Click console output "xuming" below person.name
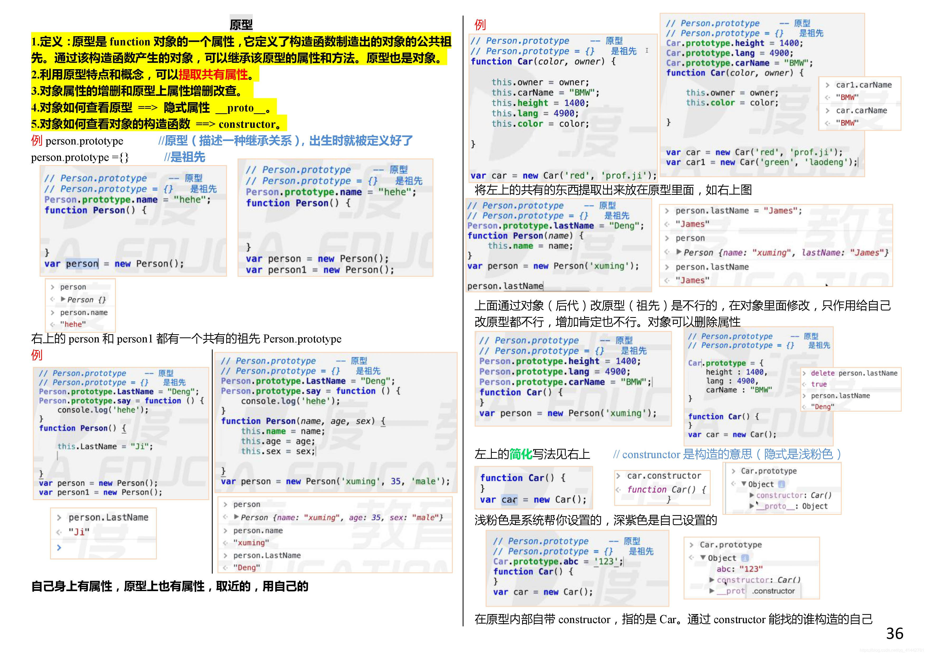 tap(251, 543)
